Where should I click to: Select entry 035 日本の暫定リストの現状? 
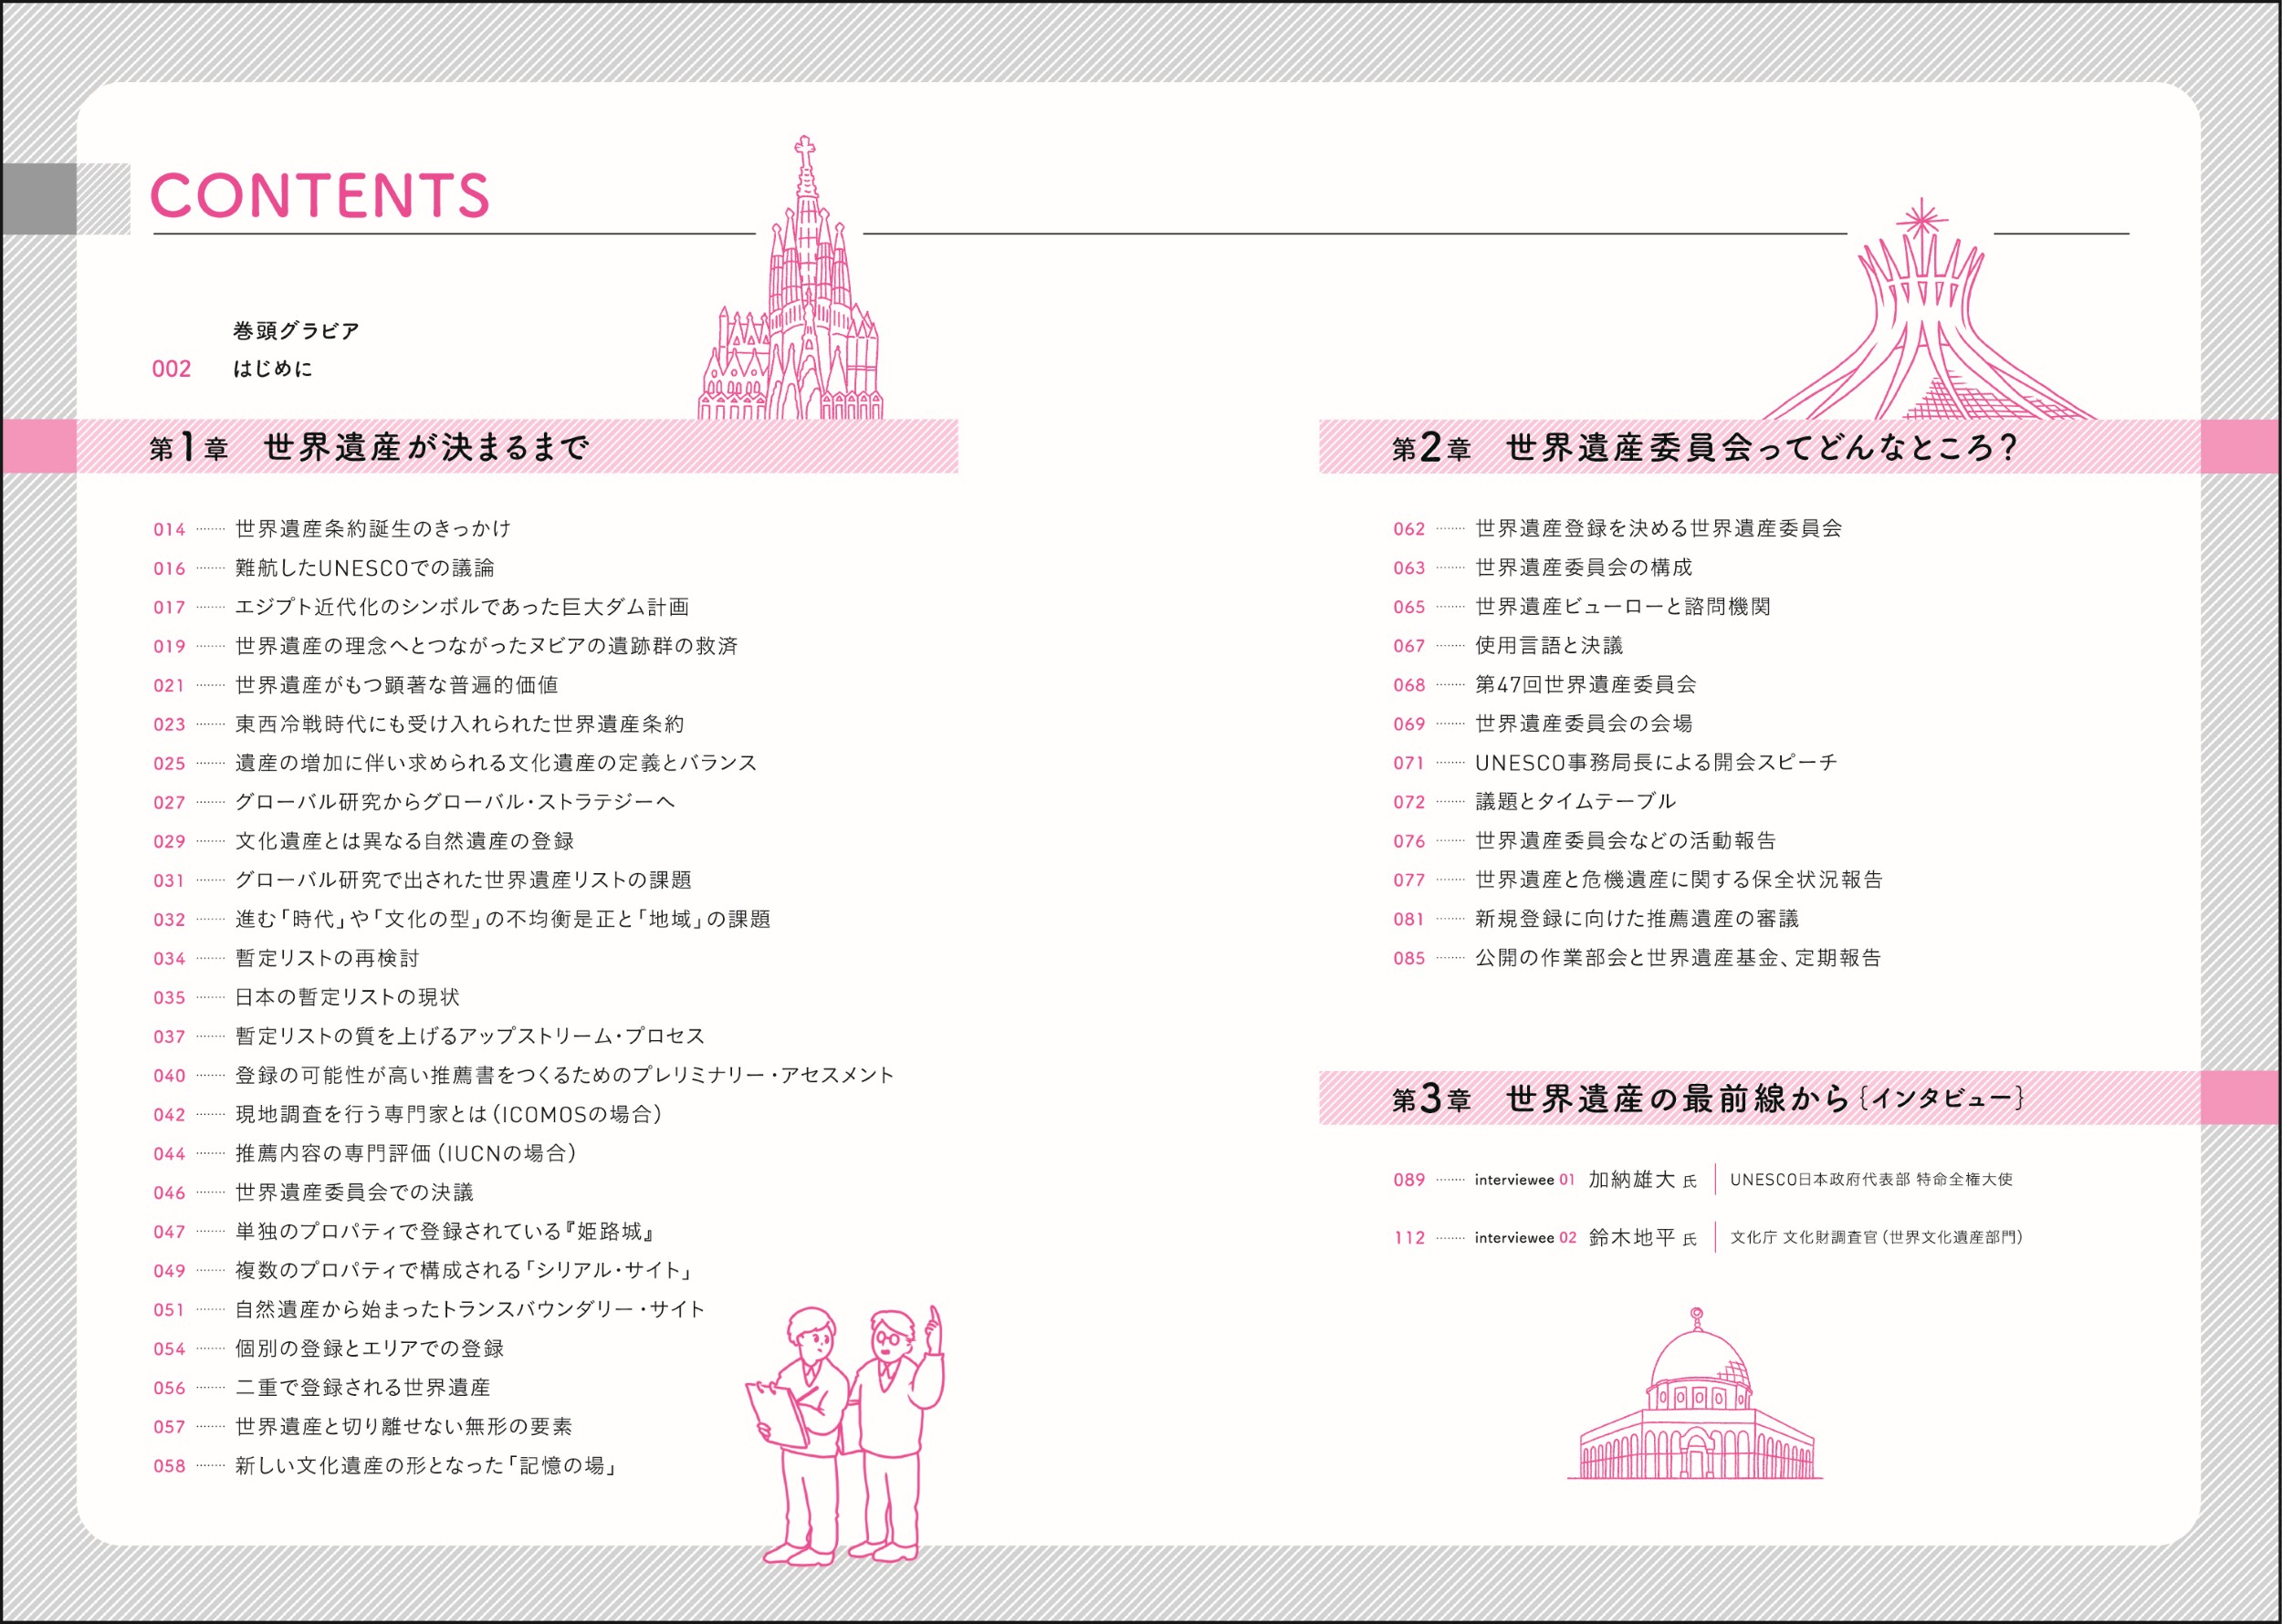(x=306, y=997)
